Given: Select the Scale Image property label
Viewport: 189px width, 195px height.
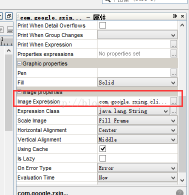Looking at the screenshot, I should tap(32, 120).
